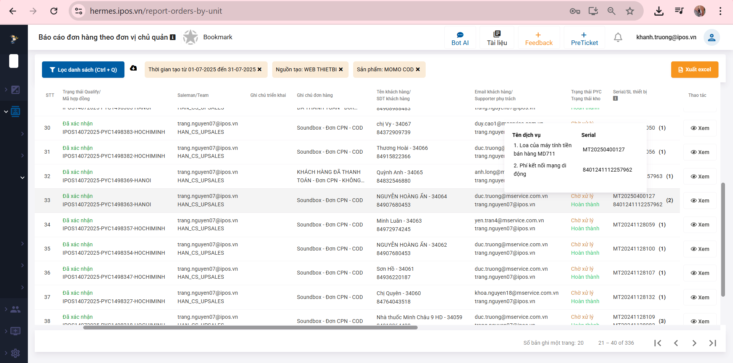Screen dimensions: 733x363
Task: Click the Ghi chú đơn hàng column header
Action: click(x=315, y=95)
